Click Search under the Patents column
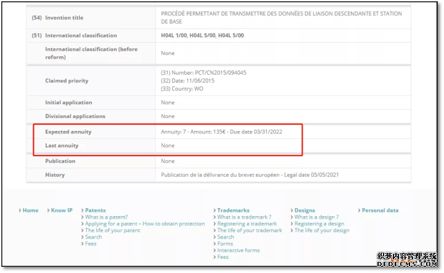 click(x=94, y=237)
